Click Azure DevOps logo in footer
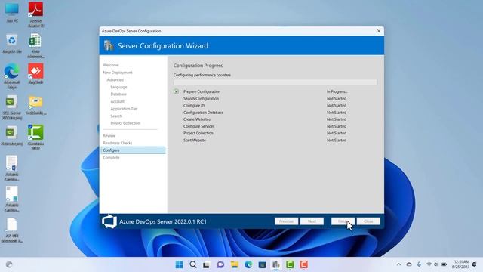The height and width of the screenshot is (272, 483). pos(109,221)
